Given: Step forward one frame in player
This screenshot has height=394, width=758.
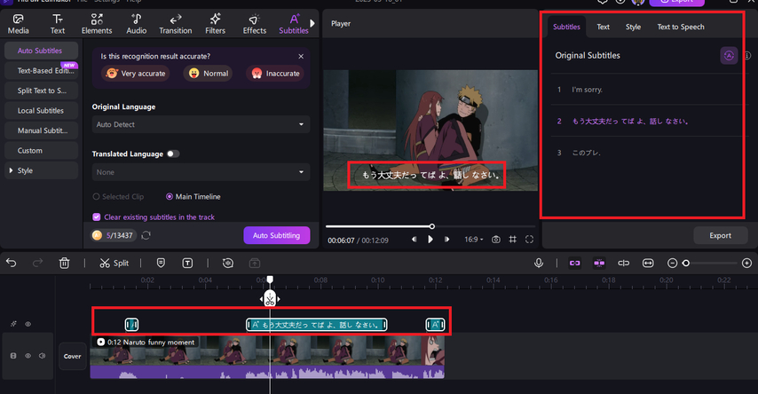Looking at the screenshot, I should [446, 240].
